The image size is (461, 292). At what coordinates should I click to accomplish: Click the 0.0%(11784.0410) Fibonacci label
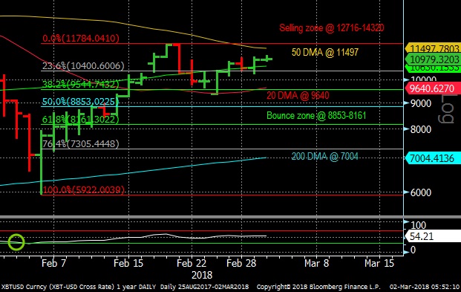[81, 39]
